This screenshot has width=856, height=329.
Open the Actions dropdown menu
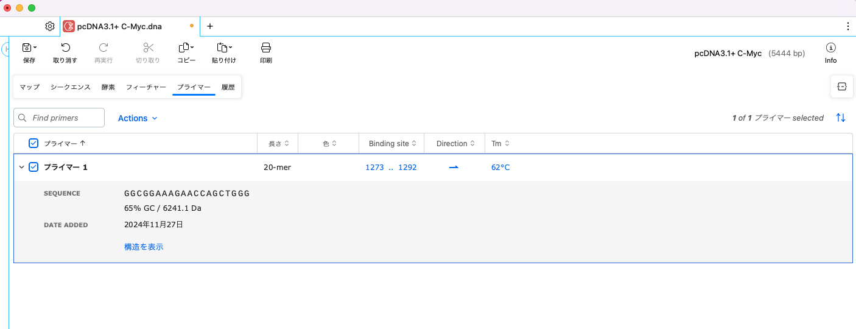tap(138, 118)
